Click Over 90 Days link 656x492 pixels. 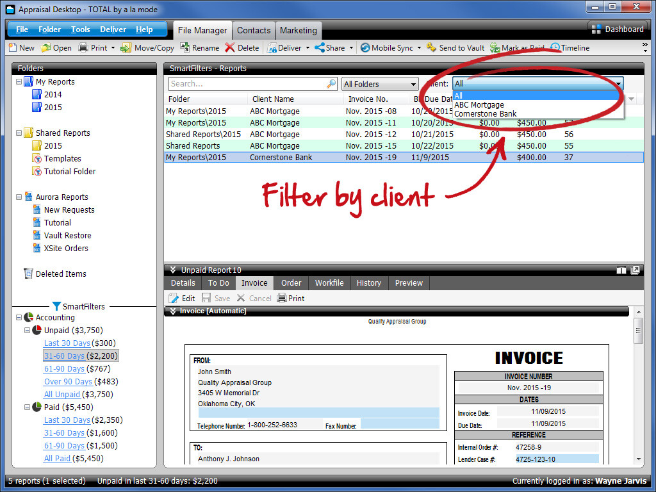68,382
